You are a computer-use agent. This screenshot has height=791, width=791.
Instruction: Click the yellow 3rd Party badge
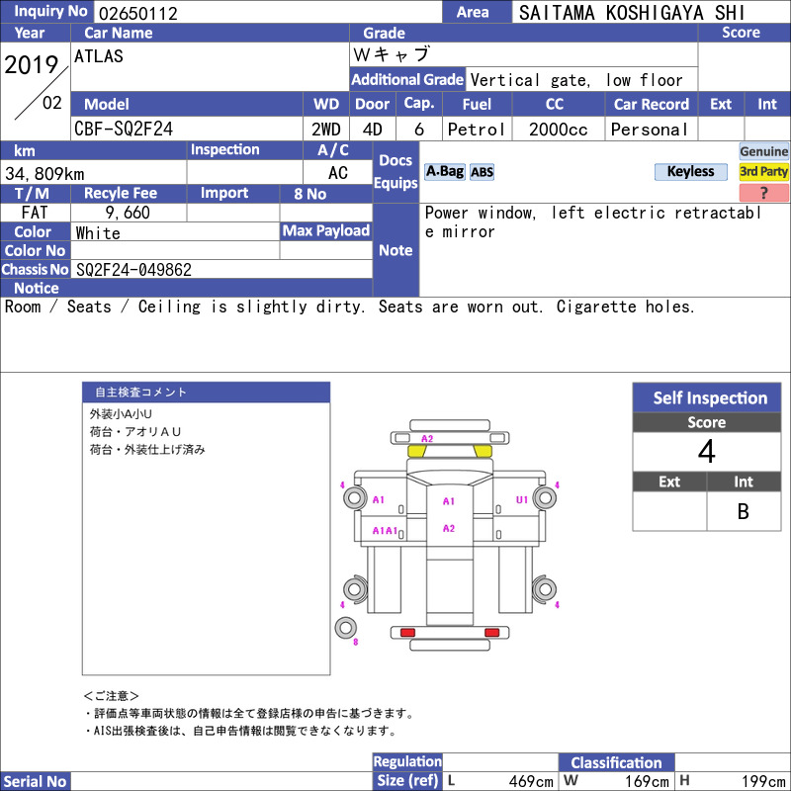coord(763,171)
